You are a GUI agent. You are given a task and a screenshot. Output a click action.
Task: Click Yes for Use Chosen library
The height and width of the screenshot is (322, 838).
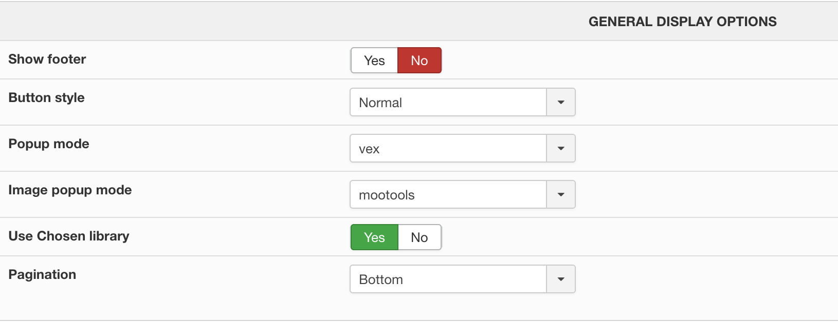pyautogui.click(x=374, y=237)
